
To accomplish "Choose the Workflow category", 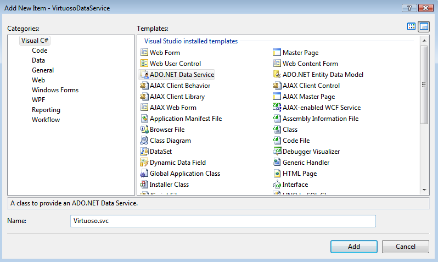I will (x=46, y=120).
